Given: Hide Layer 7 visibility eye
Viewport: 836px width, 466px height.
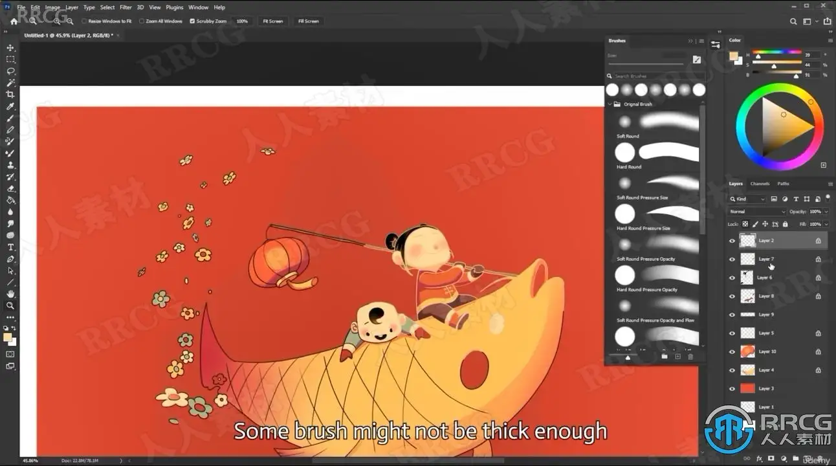Looking at the screenshot, I should point(732,259).
